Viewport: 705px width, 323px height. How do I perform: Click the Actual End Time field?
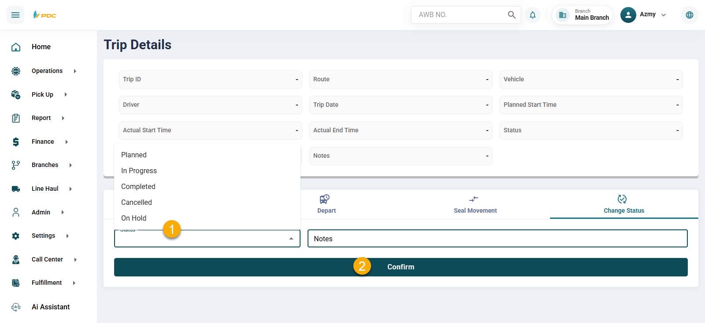tap(401, 131)
